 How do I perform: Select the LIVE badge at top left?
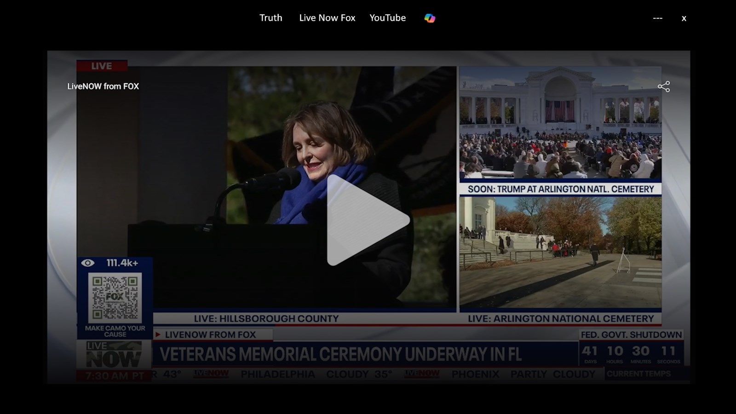point(101,66)
